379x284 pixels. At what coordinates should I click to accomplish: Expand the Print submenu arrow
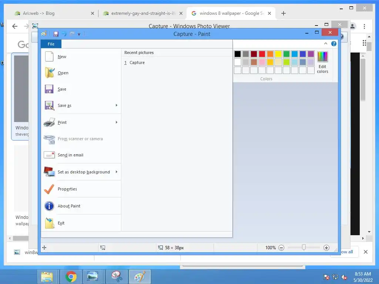point(117,122)
